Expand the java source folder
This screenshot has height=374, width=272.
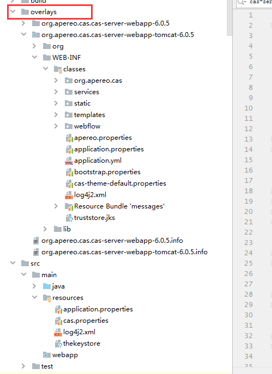point(34,286)
